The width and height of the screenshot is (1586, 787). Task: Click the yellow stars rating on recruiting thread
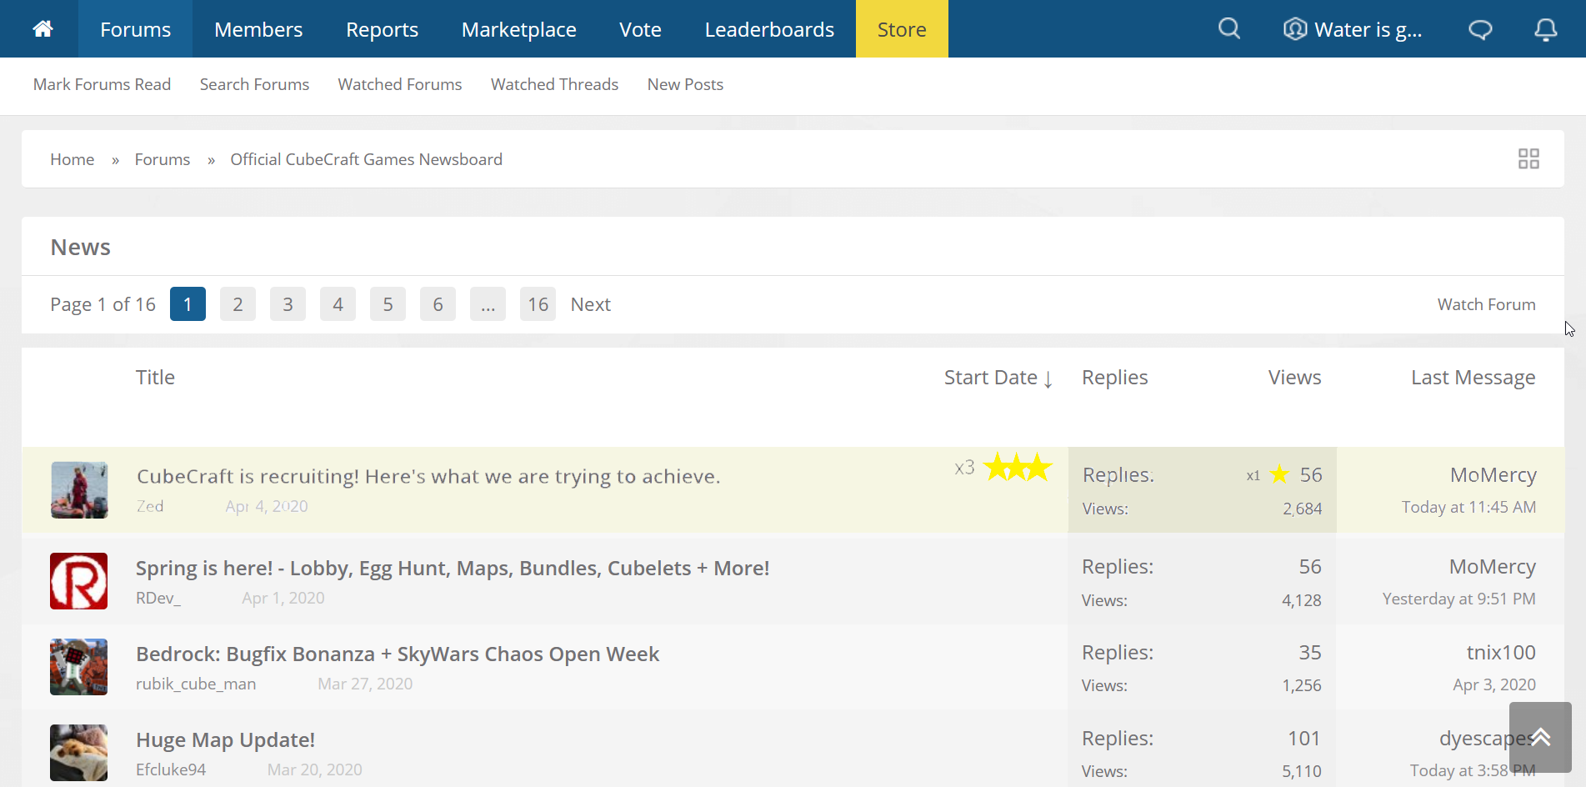coord(1018,467)
